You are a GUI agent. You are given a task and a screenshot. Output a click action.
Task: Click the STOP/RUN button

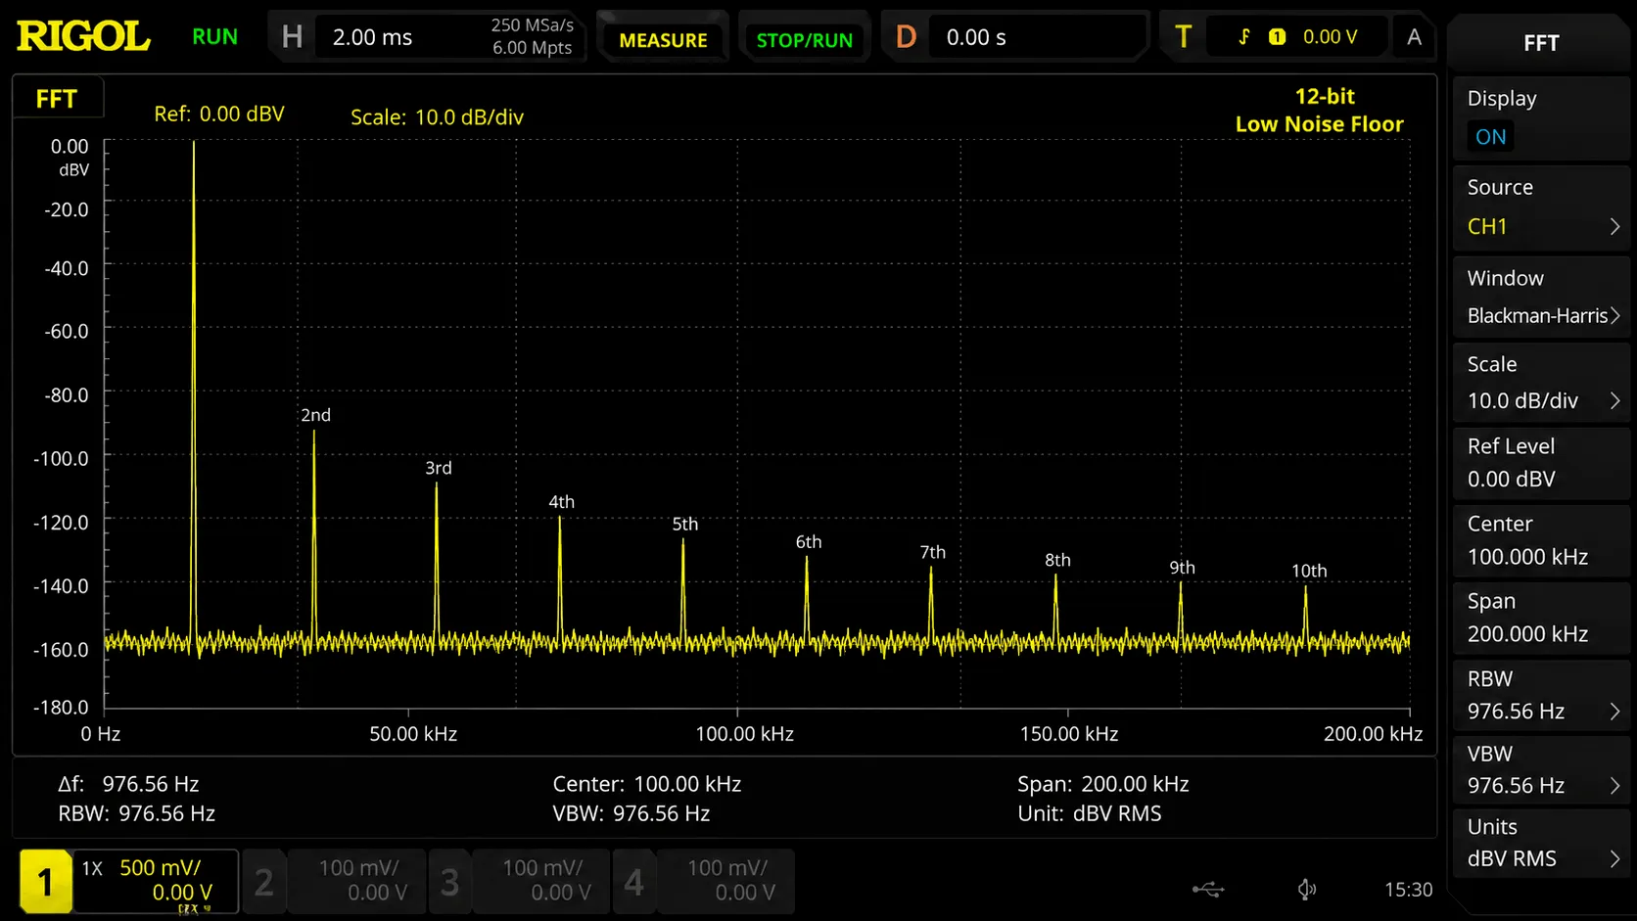click(804, 40)
